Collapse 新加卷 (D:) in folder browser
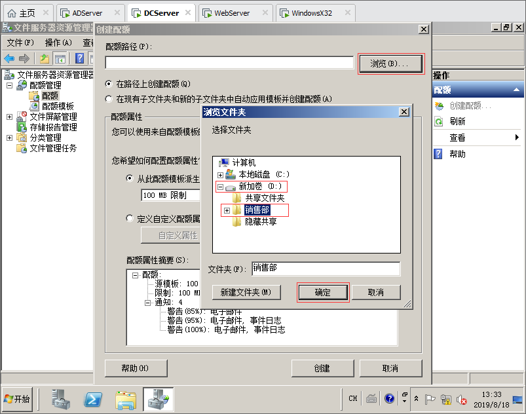 tap(220, 187)
